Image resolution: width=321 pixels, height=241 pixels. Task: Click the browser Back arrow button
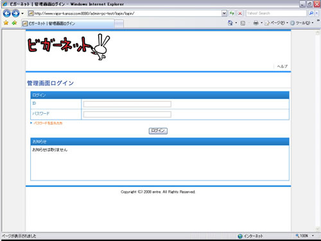(7, 13)
